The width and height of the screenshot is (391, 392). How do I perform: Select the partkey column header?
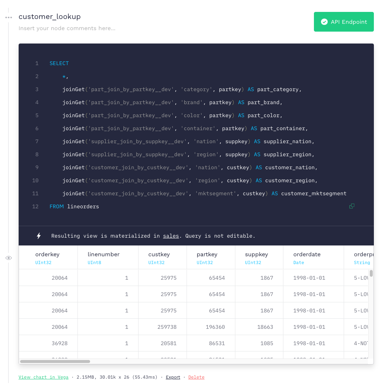click(207, 254)
